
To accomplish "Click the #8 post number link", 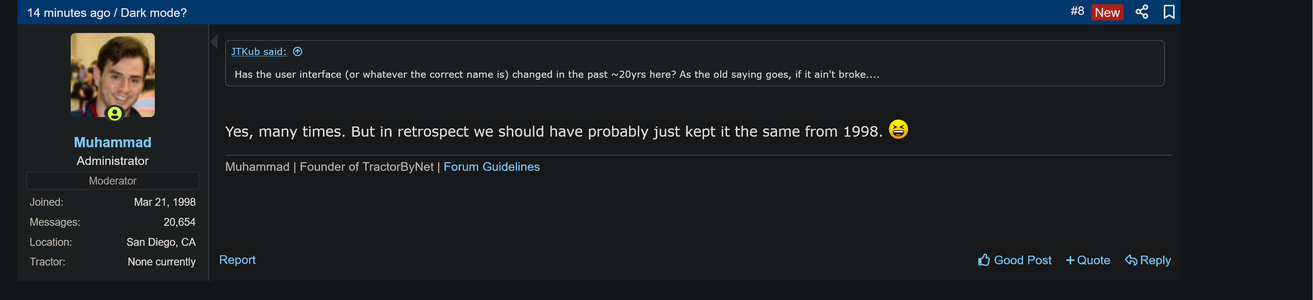I will coord(1076,11).
